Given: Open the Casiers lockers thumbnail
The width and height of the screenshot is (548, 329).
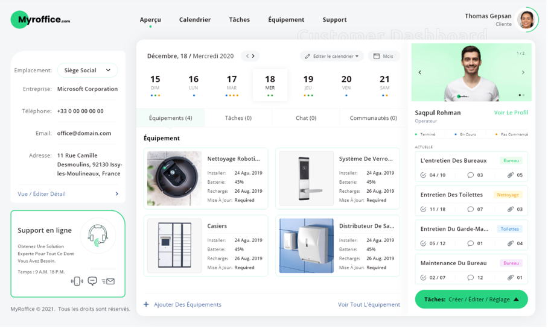Looking at the screenshot, I should [174, 246].
